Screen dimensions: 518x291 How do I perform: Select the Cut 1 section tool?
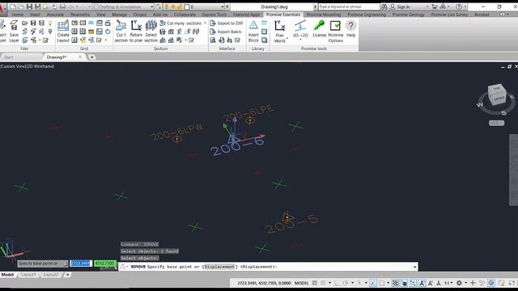pos(121,31)
